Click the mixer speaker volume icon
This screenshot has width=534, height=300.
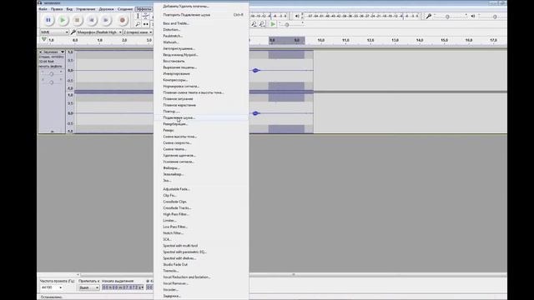(473, 16)
